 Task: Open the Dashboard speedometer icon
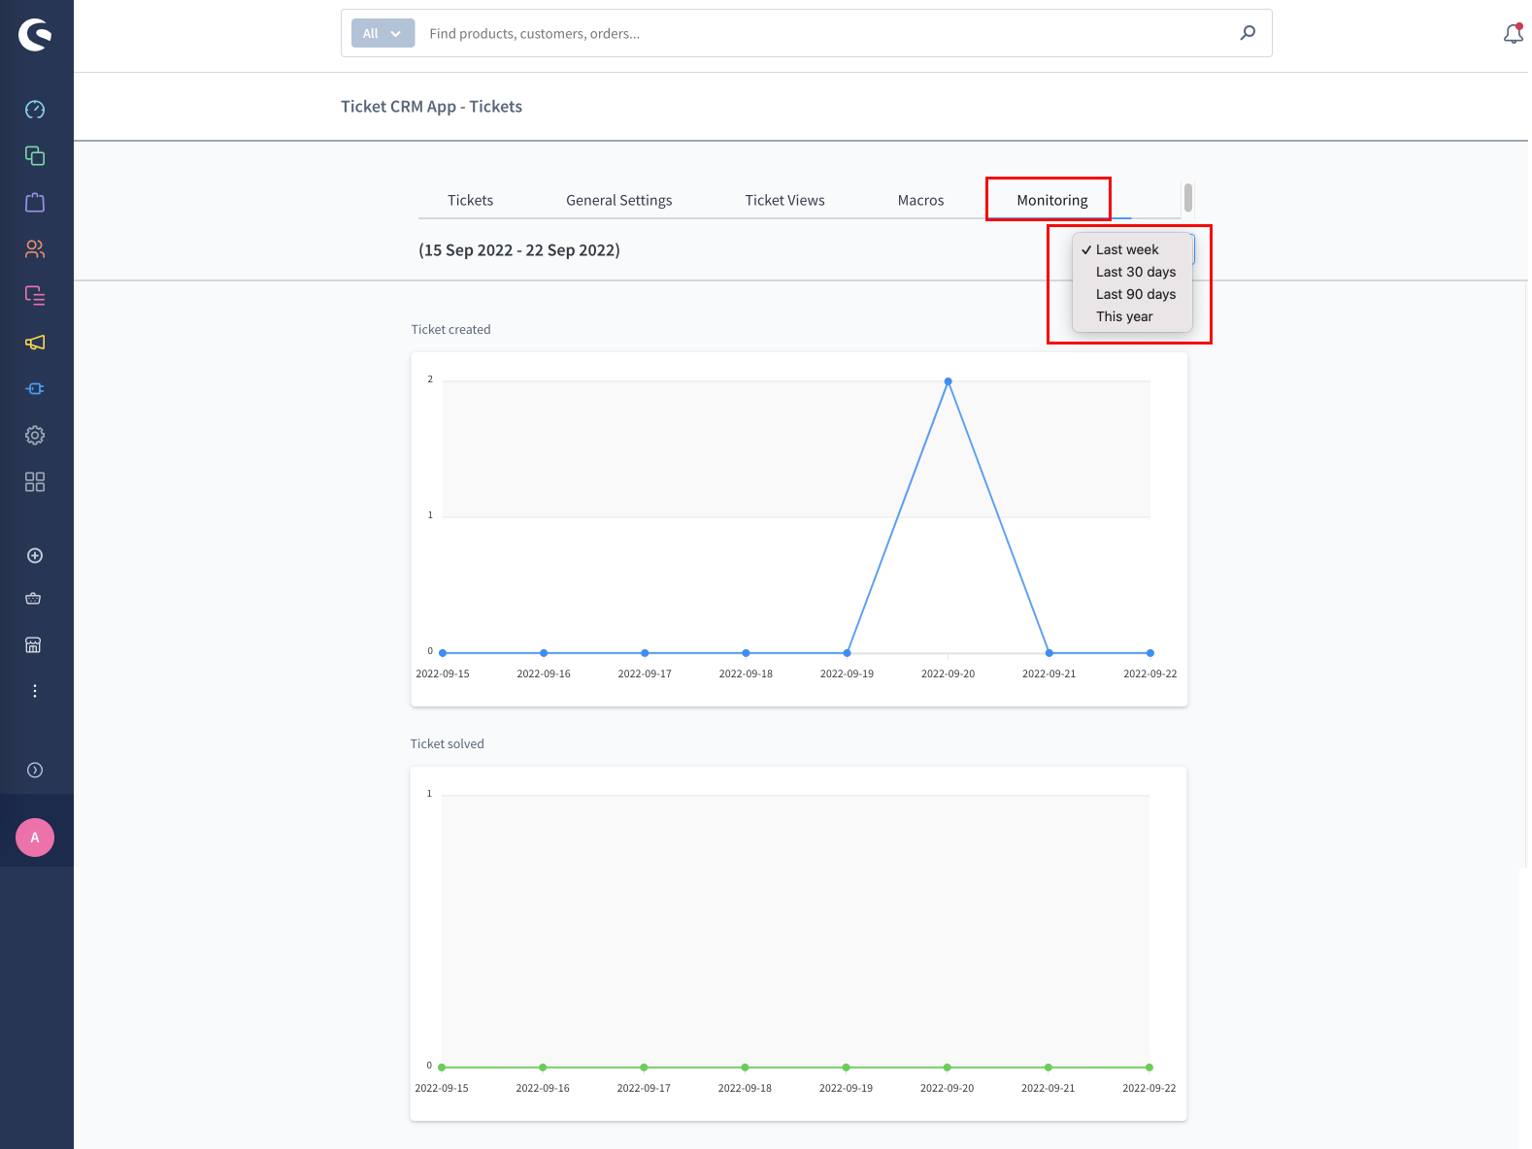click(35, 110)
